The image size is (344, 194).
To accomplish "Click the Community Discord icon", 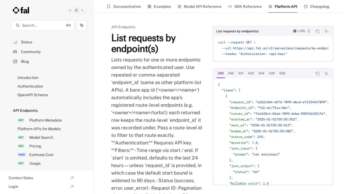I will point(15,52).
